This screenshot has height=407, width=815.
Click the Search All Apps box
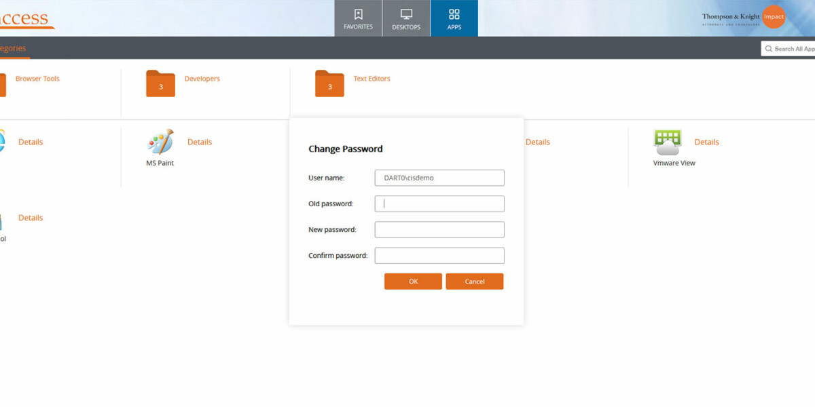[x=795, y=48]
